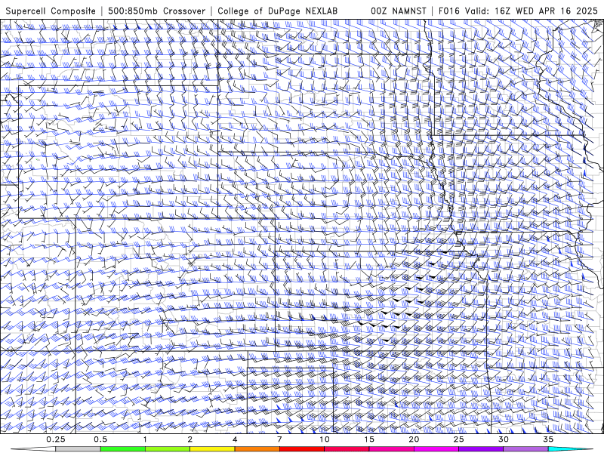Click the "10" color scale label
604x453 pixels.
[x=325, y=439]
